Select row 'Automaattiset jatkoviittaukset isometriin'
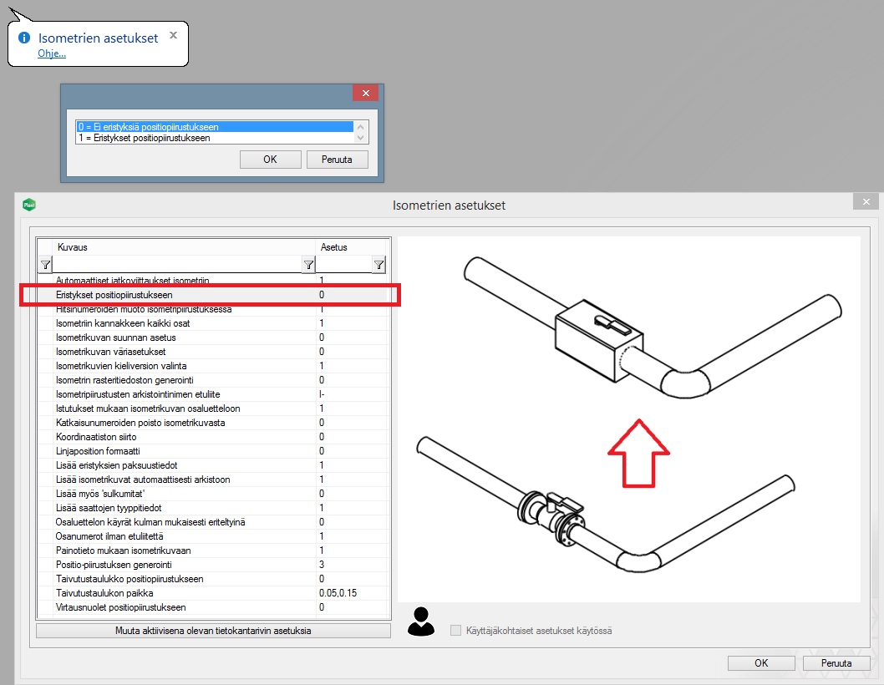Viewport: 884px width, 685px height. [213, 280]
